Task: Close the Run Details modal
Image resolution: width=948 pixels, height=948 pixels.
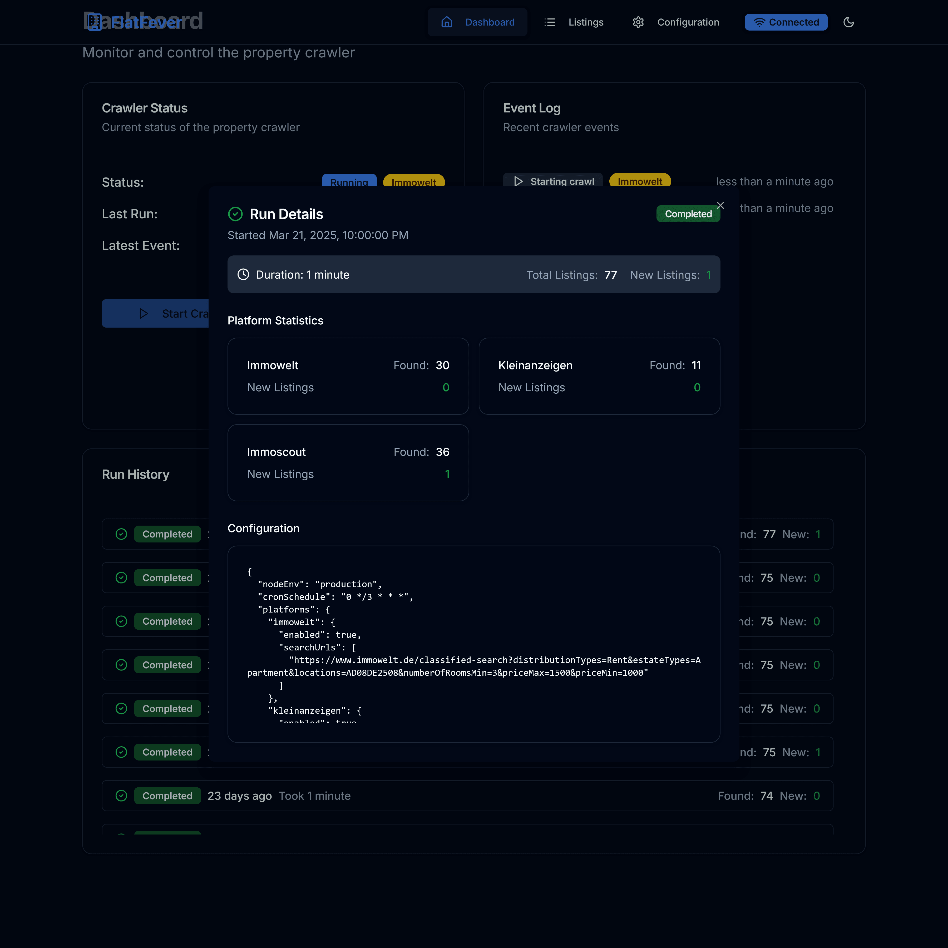Action: pos(720,206)
